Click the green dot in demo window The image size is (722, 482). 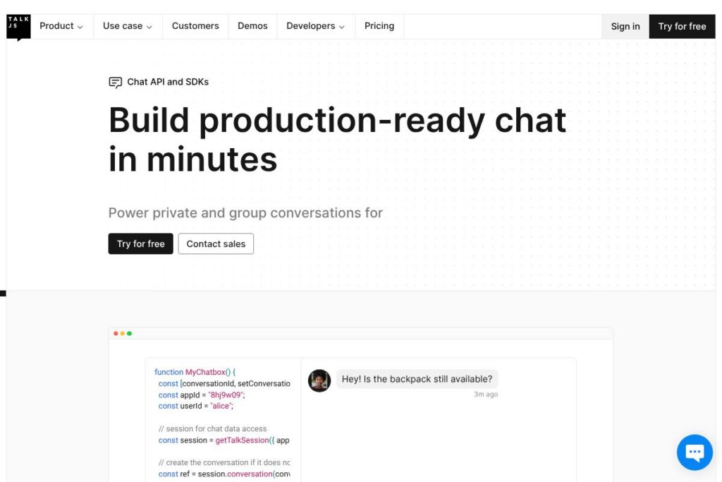pos(130,334)
